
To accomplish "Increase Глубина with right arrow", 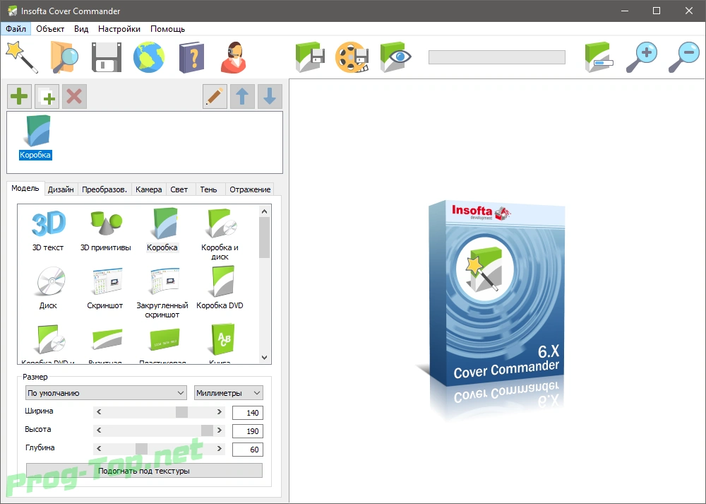I will [220, 449].
